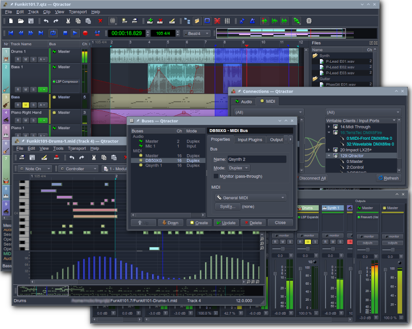Switch to the Input Plugins tab
Screen dimensions: 412x329
250,139
